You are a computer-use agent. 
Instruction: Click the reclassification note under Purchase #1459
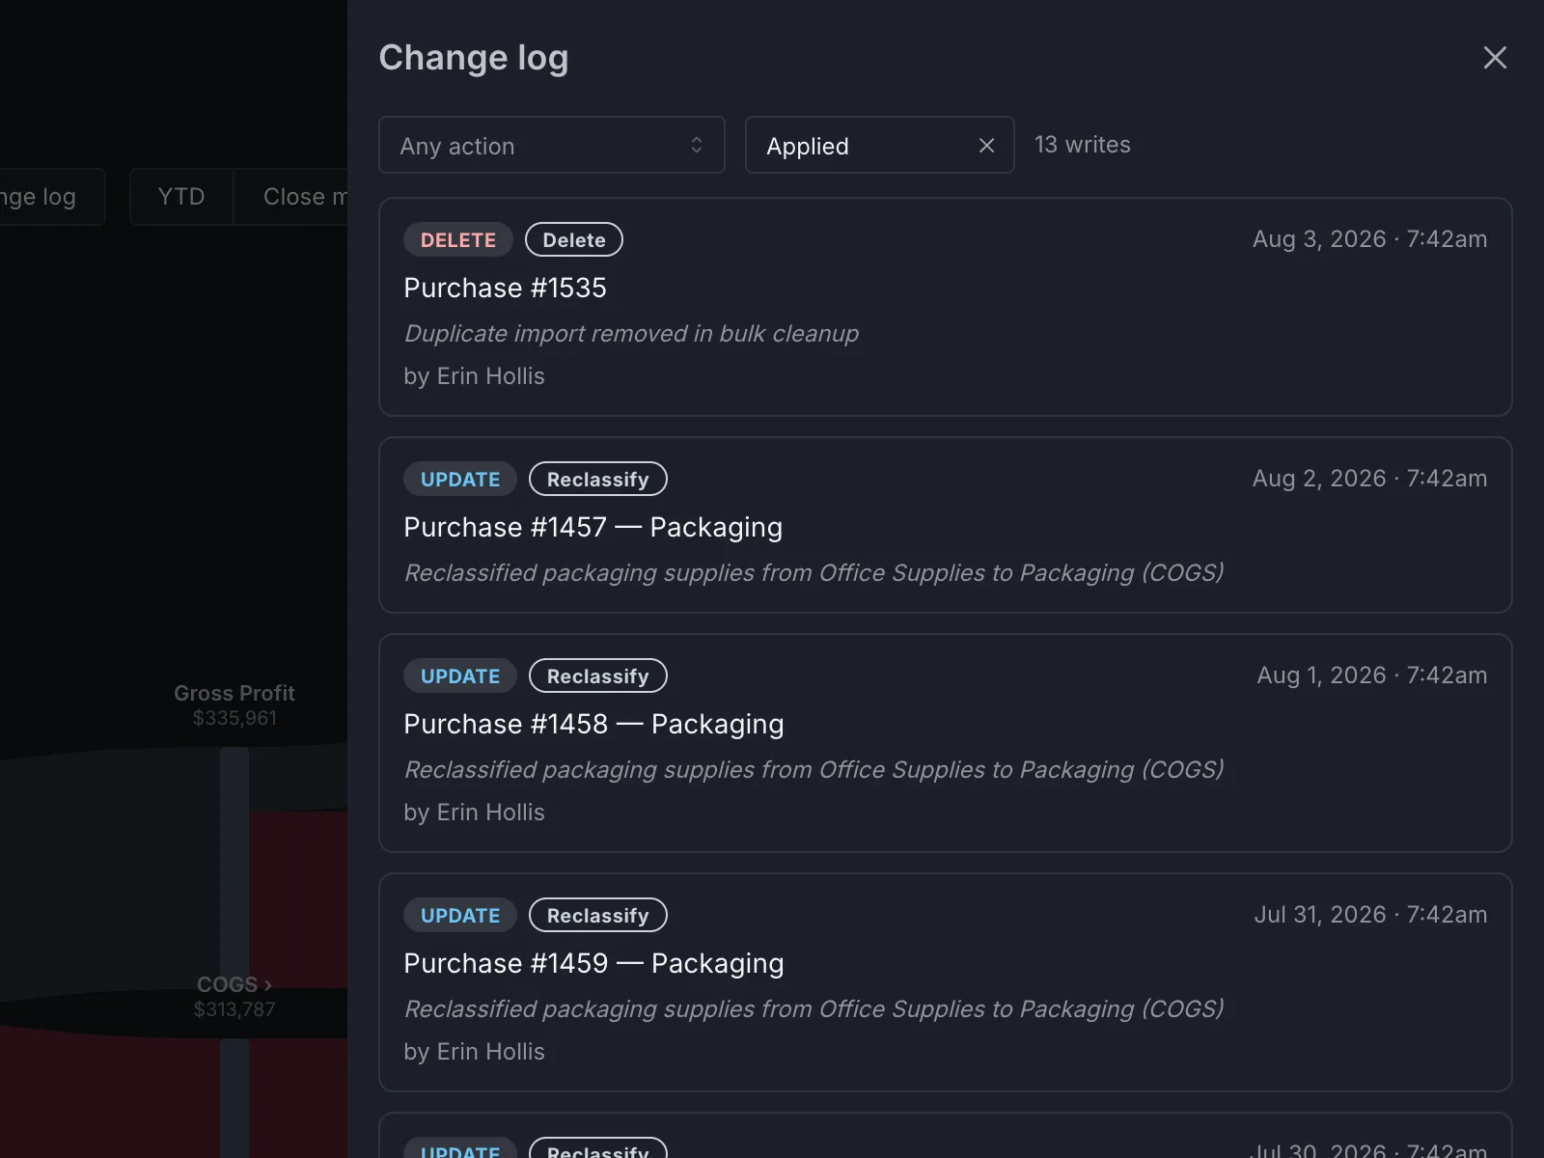point(813,1009)
